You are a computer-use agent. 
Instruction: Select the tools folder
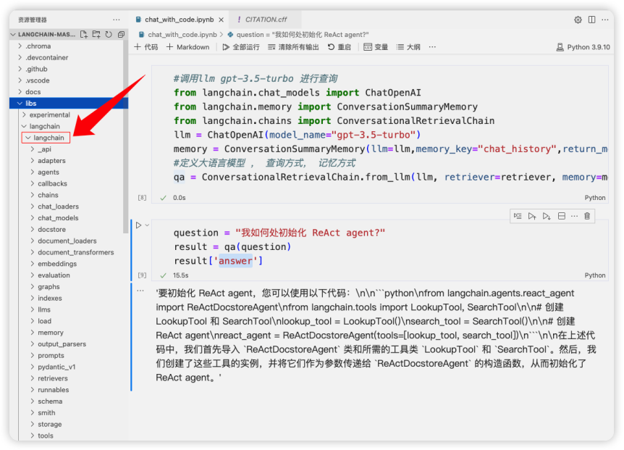point(69,436)
